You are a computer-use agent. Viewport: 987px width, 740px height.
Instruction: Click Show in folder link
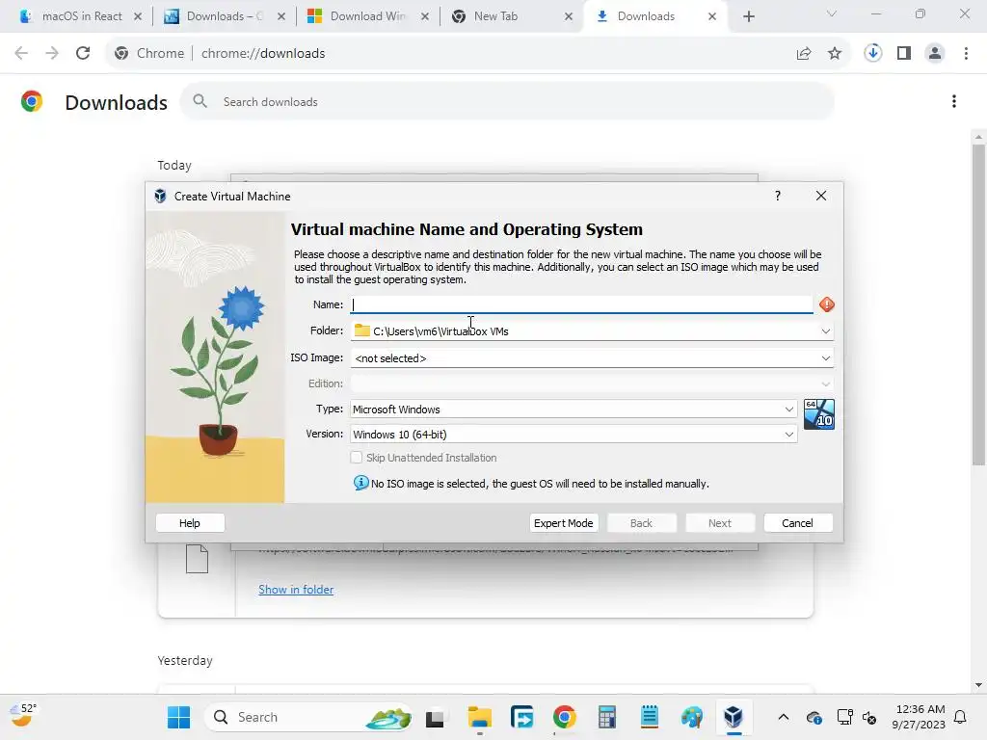pyautogui.click(x=296, y=590)
